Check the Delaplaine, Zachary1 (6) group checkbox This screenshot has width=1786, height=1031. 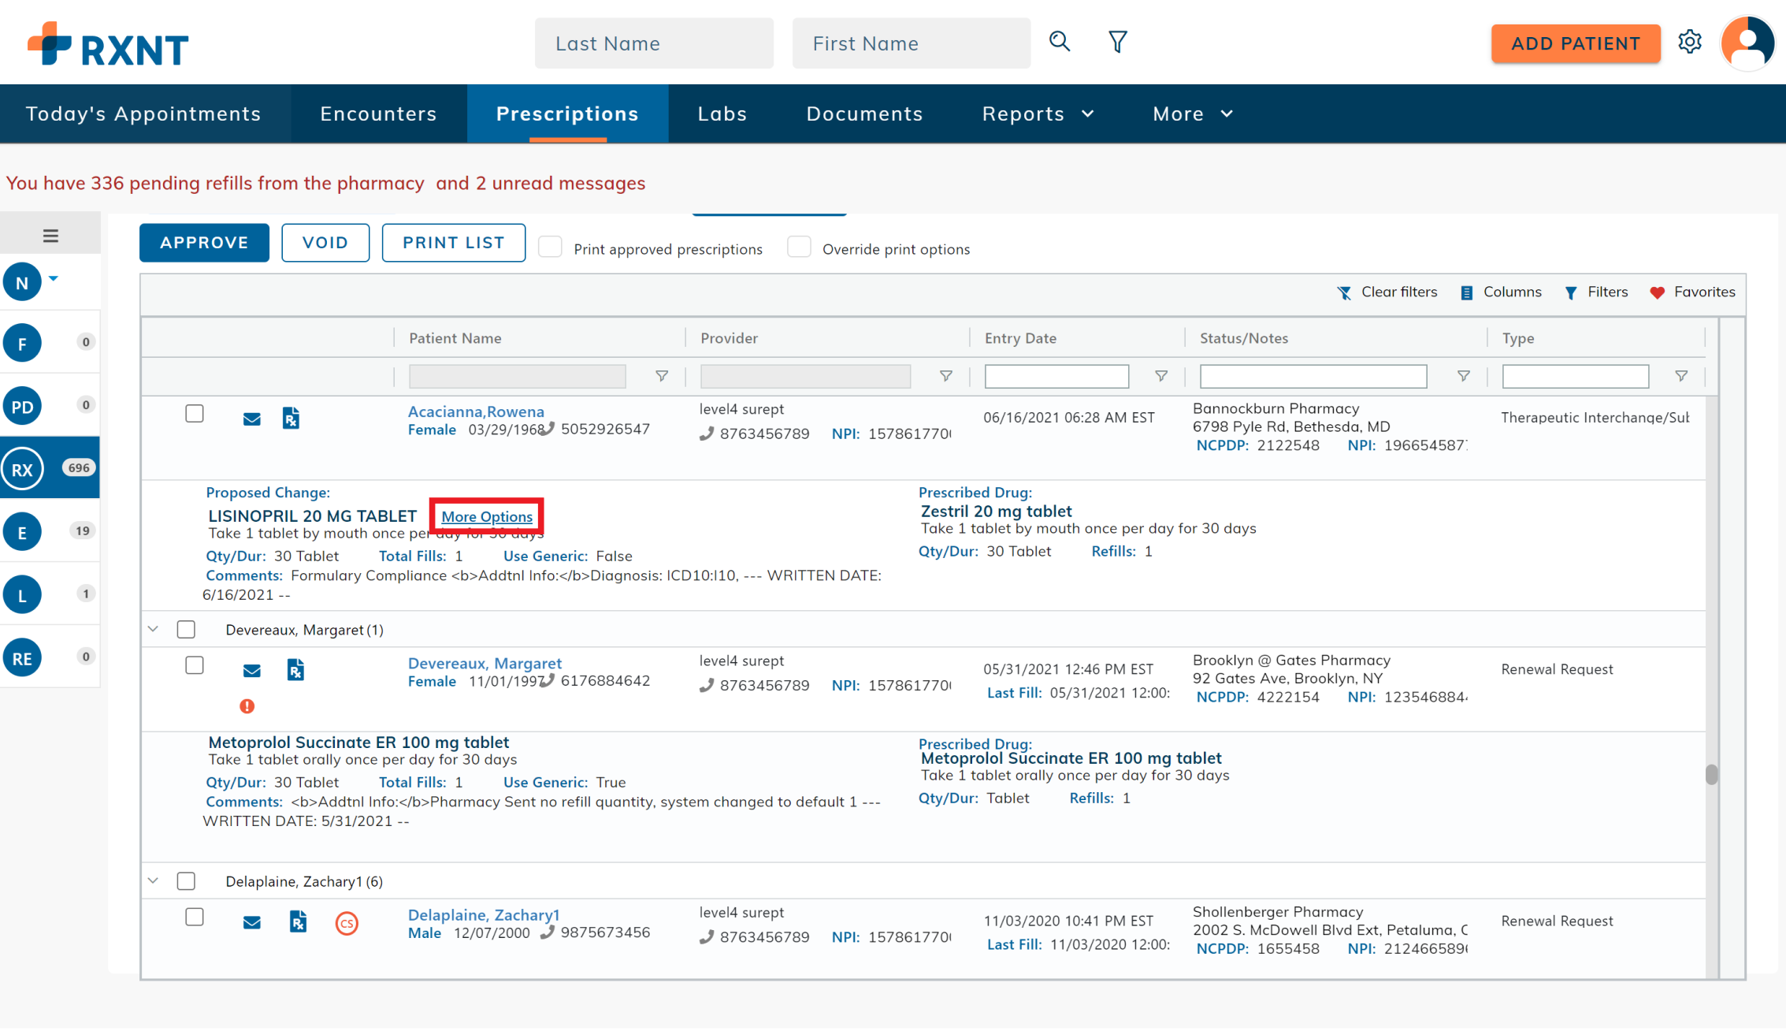[186, 880]
